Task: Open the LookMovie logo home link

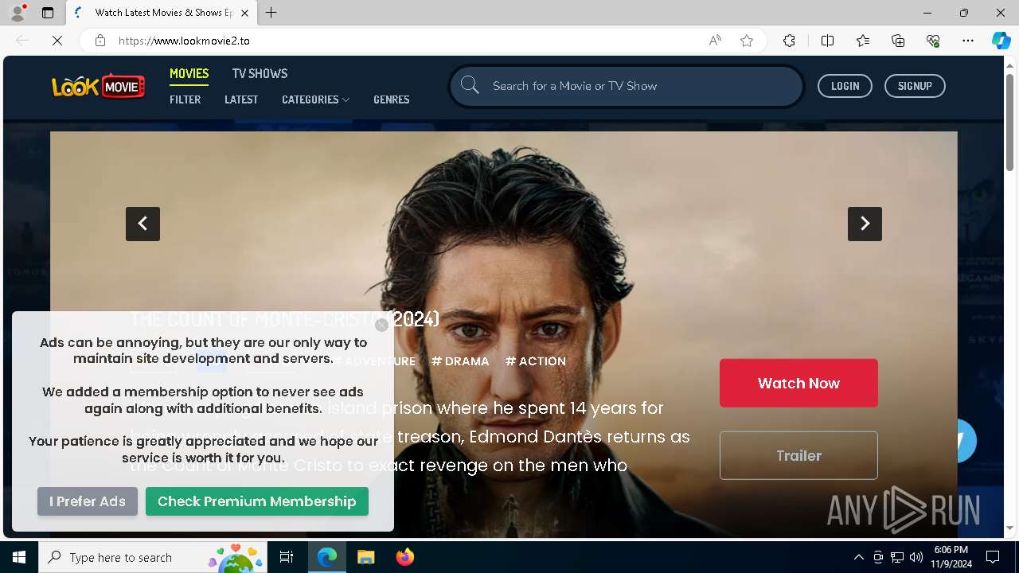Action: (x=99, y=86)
